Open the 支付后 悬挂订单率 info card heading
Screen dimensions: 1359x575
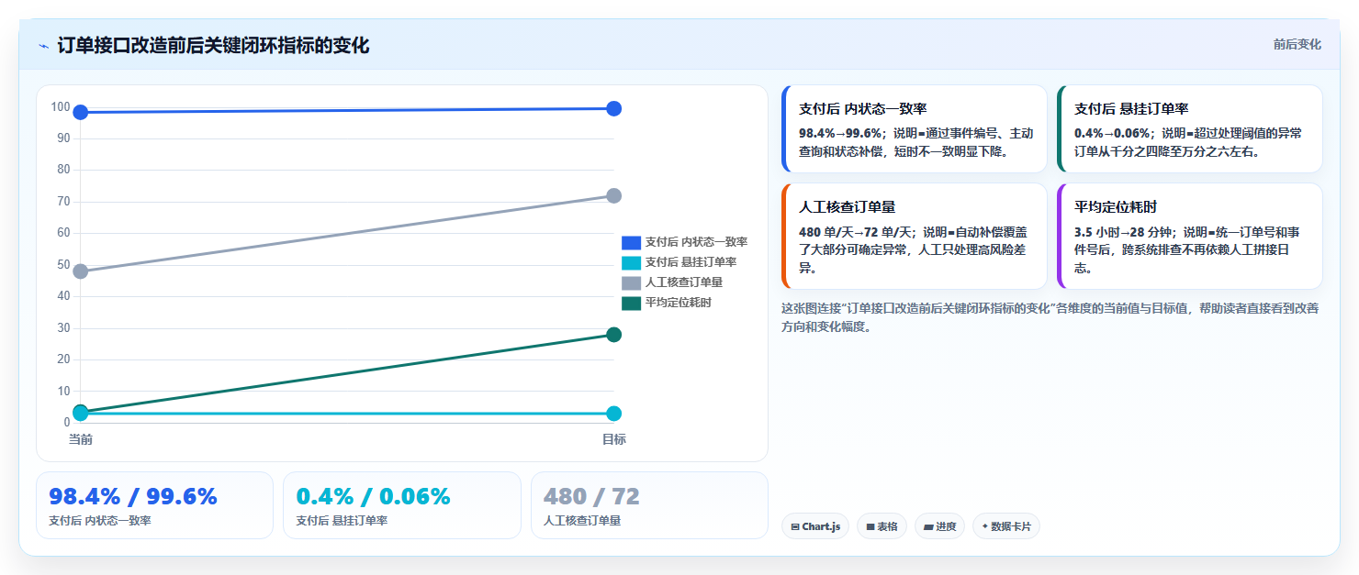(x=1131, y=108)
